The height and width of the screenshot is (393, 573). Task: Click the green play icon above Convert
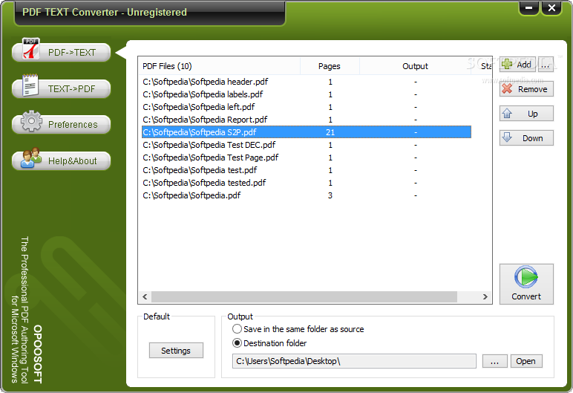coord(525,277)
